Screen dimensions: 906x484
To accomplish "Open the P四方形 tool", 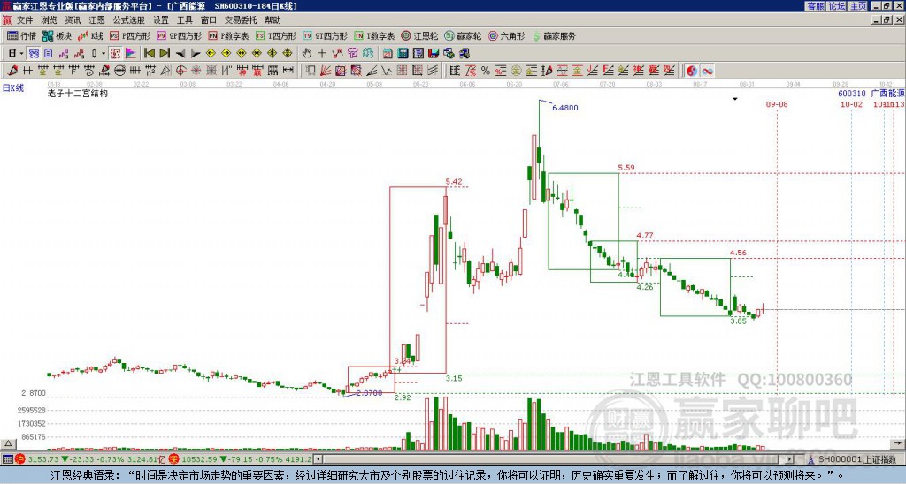I will coord(130,35).
